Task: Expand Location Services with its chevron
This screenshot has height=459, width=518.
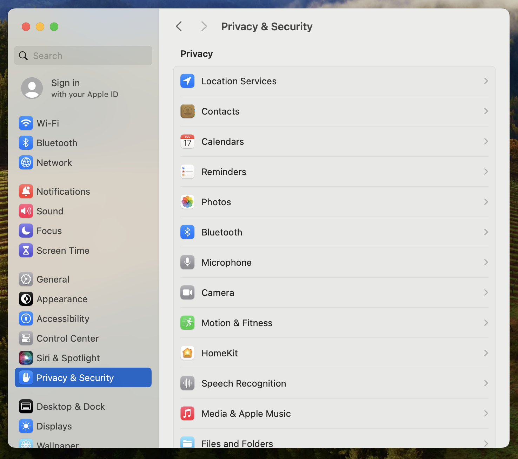Action: [x=486, y=81]
